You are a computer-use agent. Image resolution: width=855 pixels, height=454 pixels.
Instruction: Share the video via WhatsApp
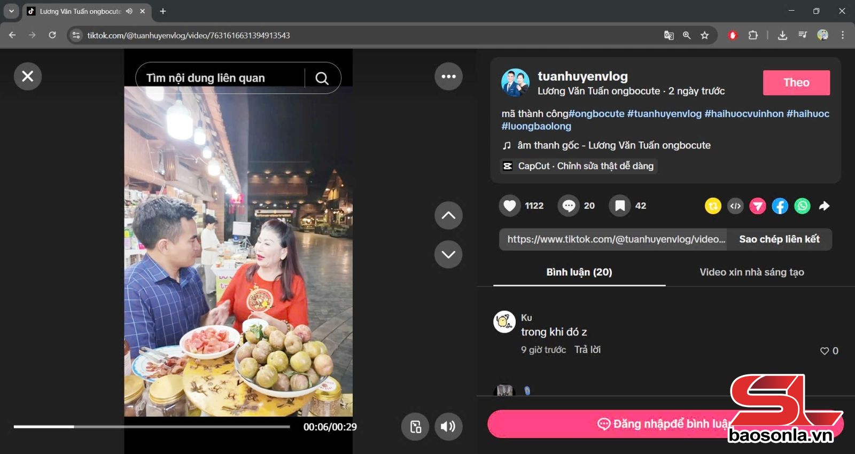click(x=802, y=206)
